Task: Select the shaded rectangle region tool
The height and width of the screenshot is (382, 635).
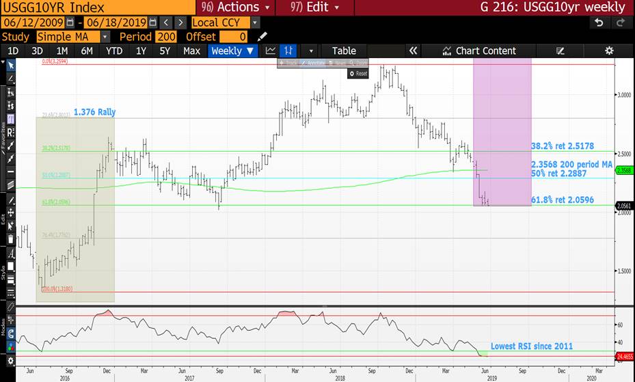Action: click(10, 185)
